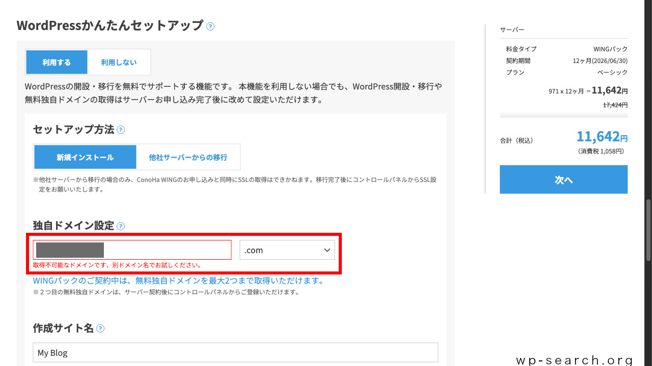Select the 利用する option
Screen dimensions: 652x366
(57, 62)
